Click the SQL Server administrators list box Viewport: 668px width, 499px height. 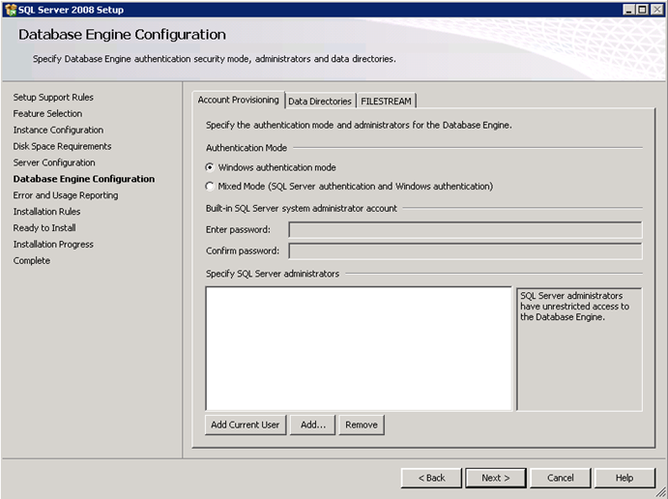(359, 348)
